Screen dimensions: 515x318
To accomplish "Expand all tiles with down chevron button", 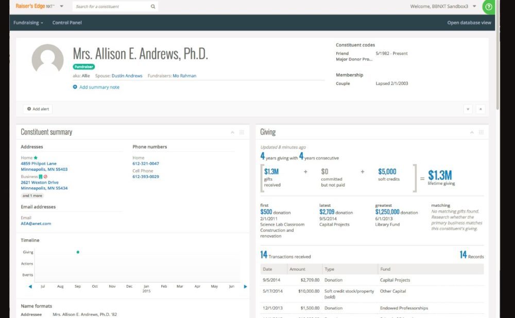I will coord(468,109).
